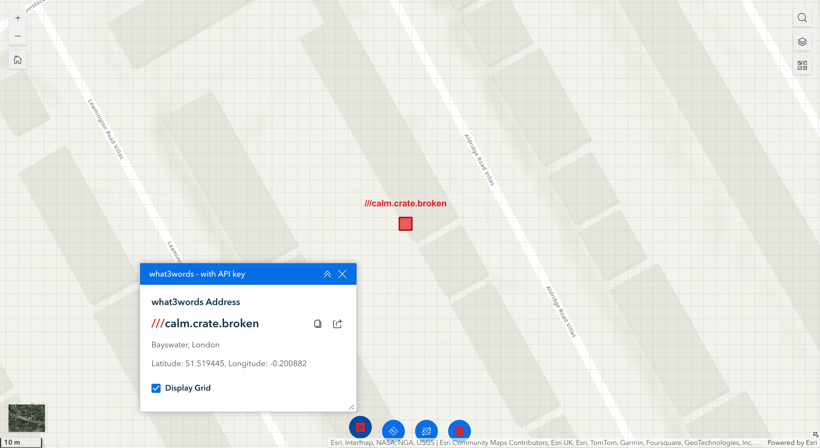820x448 pixels.
Task: Switch basemap using the satellite imagery thumbnail
Action: coord(27,418)
